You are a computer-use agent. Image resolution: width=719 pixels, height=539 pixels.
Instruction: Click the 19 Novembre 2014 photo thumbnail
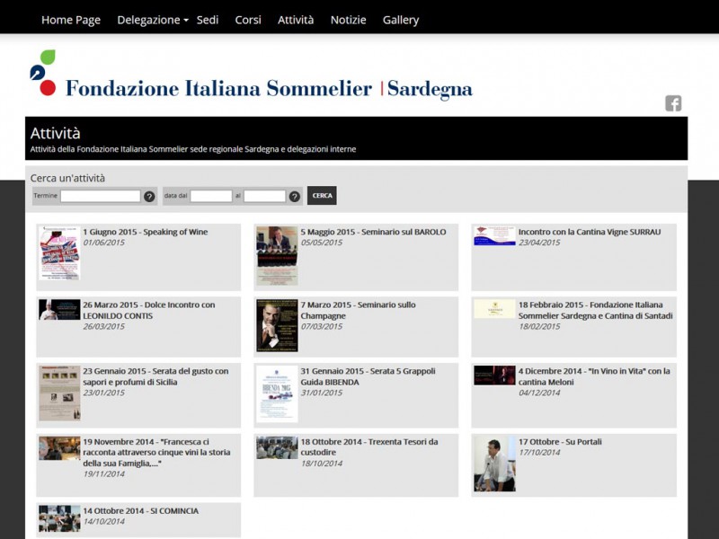pyautogui.click(x=59, y=447)
